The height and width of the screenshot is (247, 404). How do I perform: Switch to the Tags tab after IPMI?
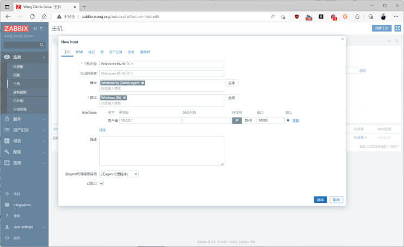coord(91,52)
